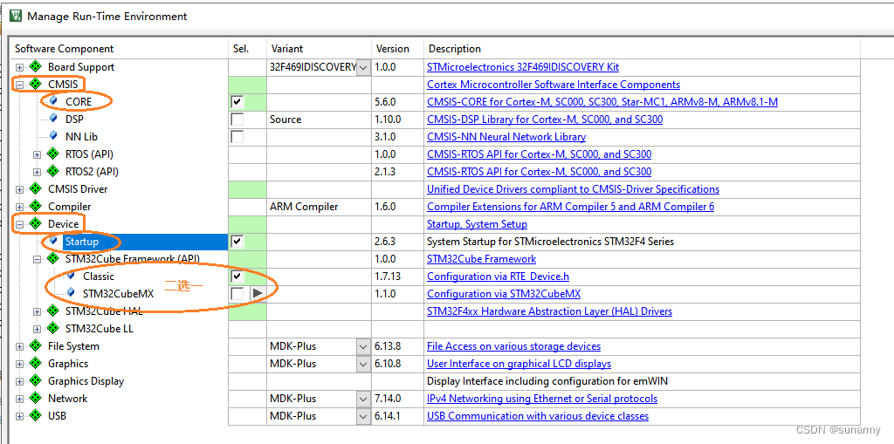Viewport: 894px width, 444px height.
Task: Open the Board Support variant dropdown
Action: [x=363, y=67]
